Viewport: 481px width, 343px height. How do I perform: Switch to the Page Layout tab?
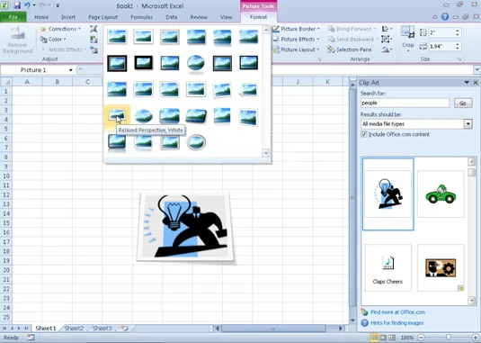coord(103,17)
